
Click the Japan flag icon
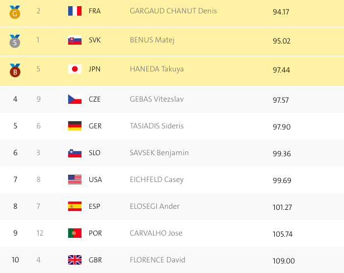(x=75, y=69)
